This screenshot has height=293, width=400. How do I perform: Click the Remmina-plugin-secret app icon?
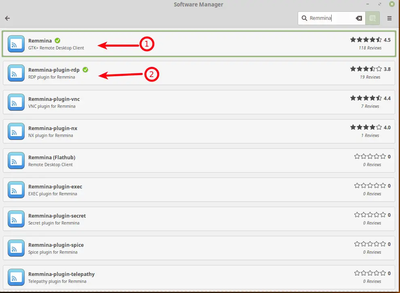coord(16,218)
